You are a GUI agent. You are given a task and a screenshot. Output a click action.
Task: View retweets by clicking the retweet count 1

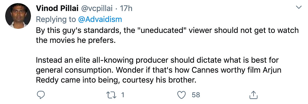pyautogui.click(x=123, y=95)
